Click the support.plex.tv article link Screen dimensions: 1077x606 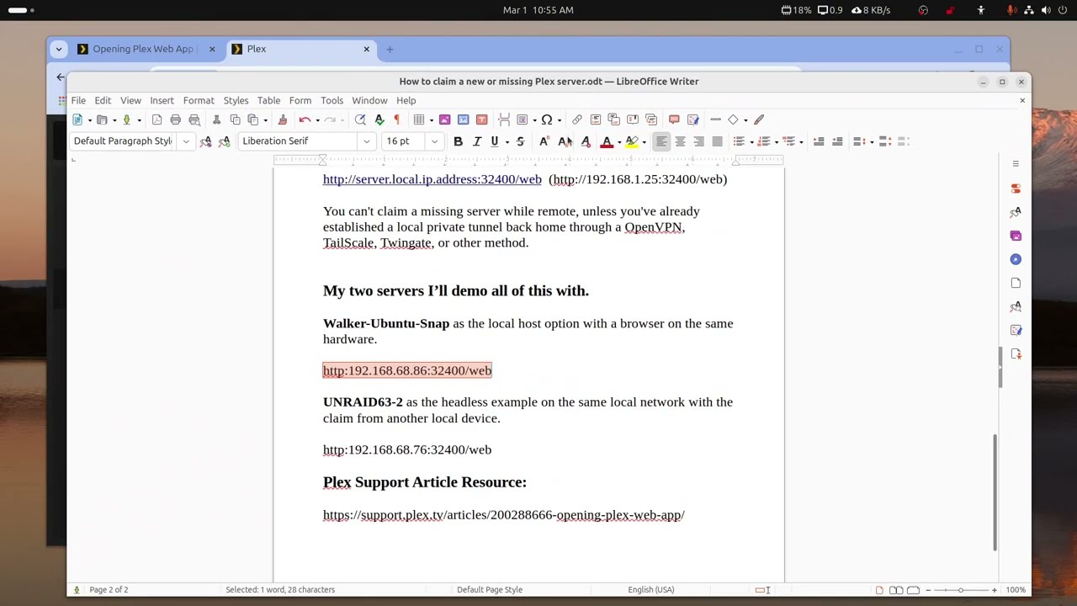(x=504, y=515)
